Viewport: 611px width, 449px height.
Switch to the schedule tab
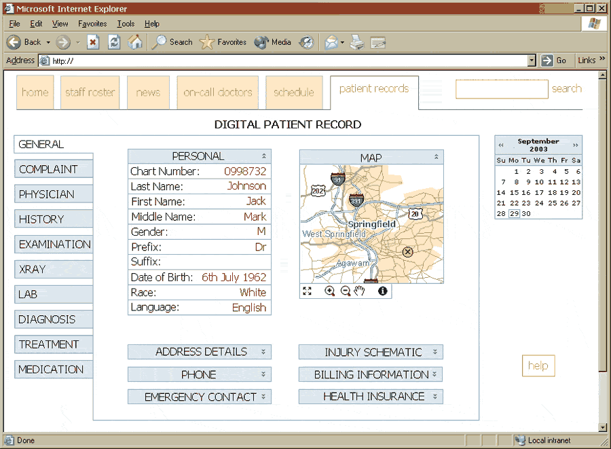coord(293,92)
